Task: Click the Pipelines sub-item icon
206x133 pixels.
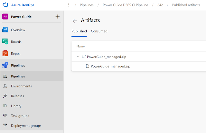Action: point(5,76)
